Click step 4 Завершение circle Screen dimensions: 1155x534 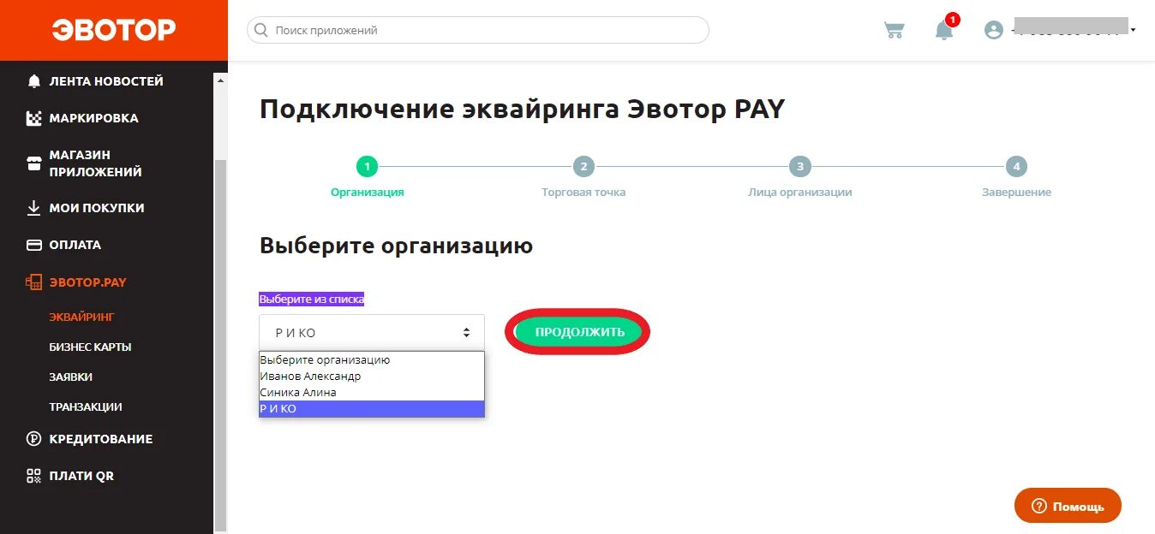pos(1016,167)
